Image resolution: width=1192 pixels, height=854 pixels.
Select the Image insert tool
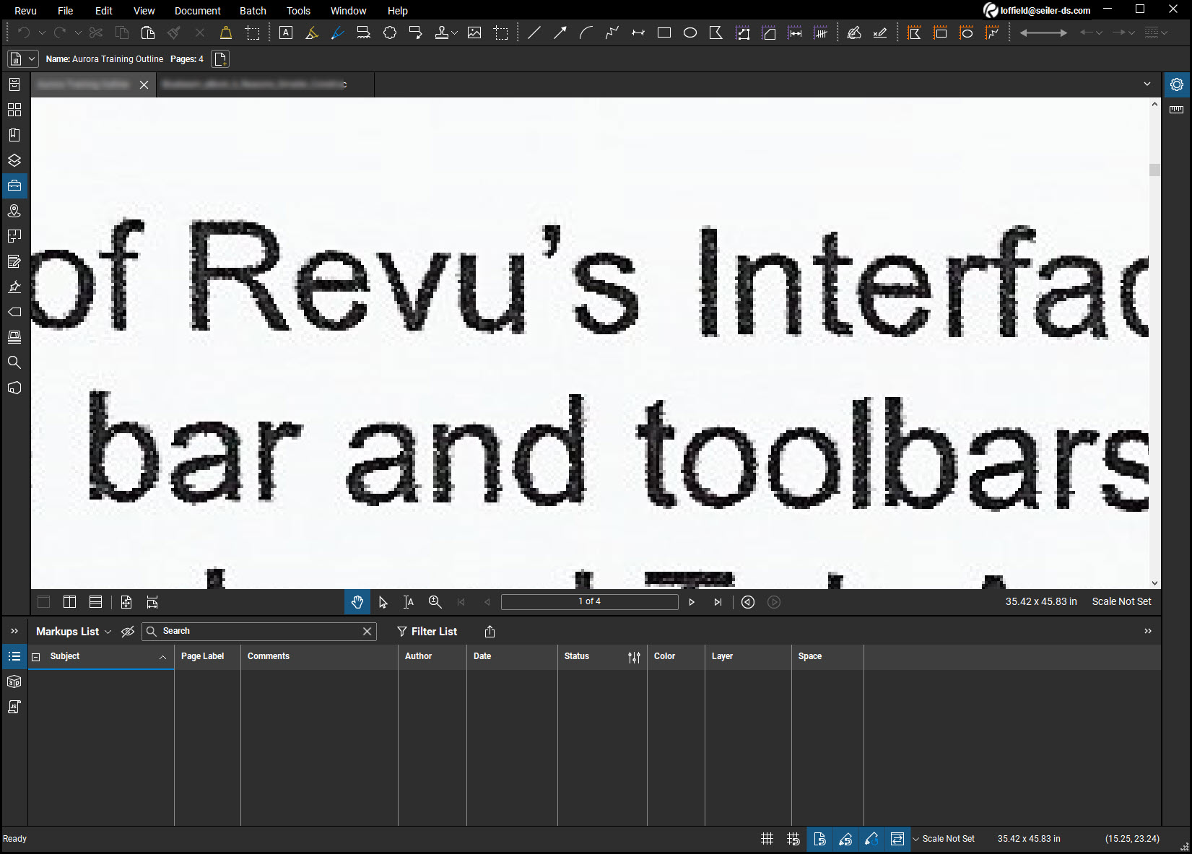(x=474, y=32)
